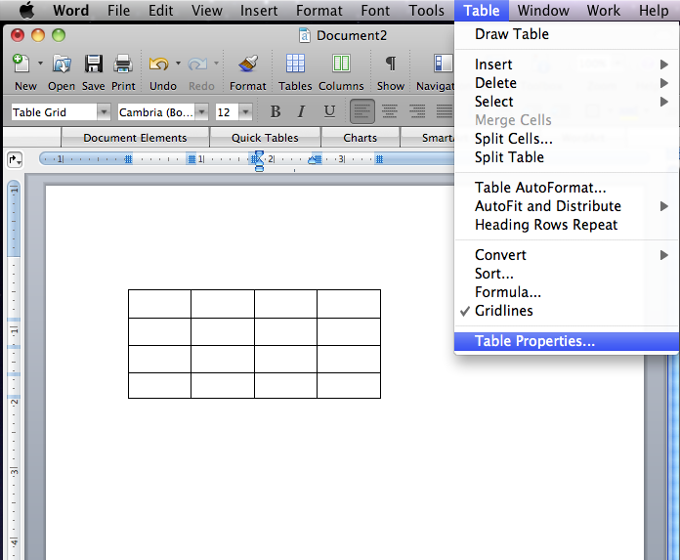Choose Sort... from Table menu

point(567,274)
